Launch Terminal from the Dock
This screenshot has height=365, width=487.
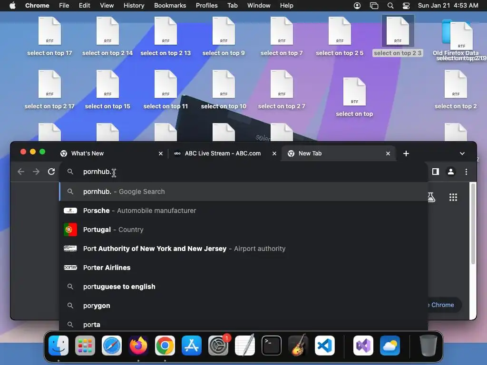tap(272, 346)
